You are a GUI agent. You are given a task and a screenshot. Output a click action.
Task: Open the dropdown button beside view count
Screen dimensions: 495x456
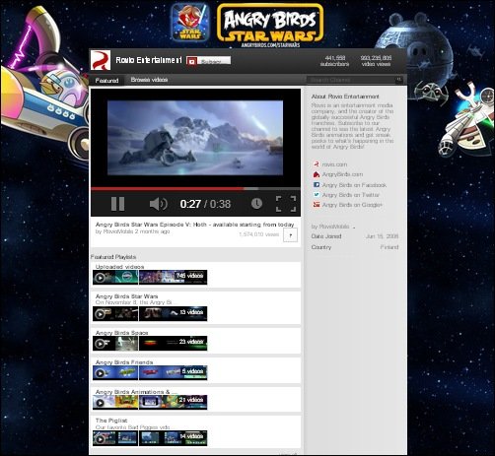click(290, 235)
